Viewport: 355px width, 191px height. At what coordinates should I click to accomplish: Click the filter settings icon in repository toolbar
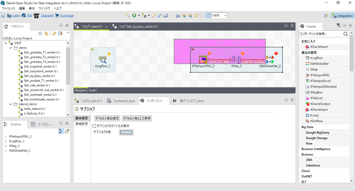coord(60,33)
